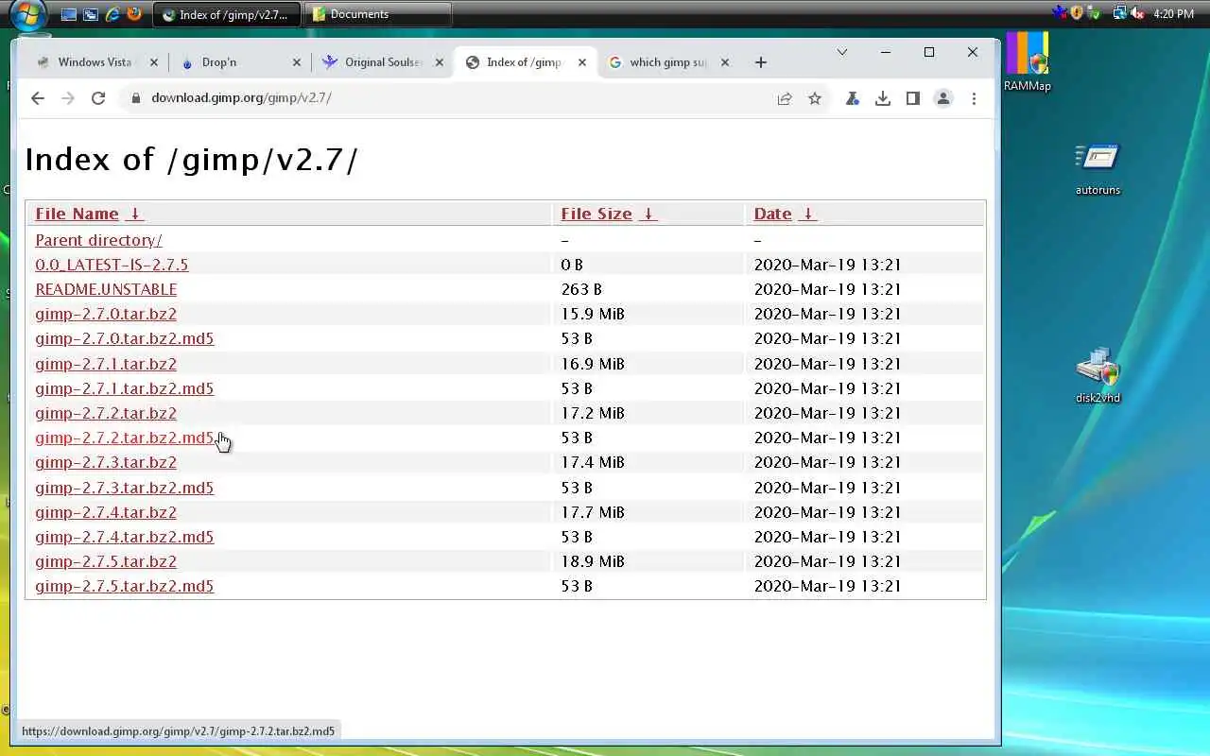Open autoruns desktop icon
Viewport: 1210px width, 756px height.
pyautogui.click(x=1098, y=170)
